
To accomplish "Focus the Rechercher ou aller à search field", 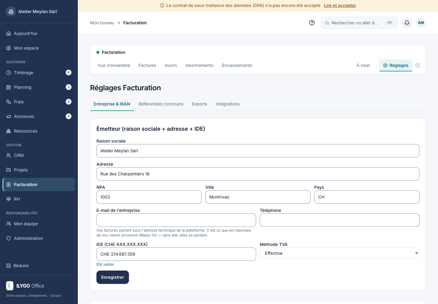I will pyautogui.click(x=359, y=23).
